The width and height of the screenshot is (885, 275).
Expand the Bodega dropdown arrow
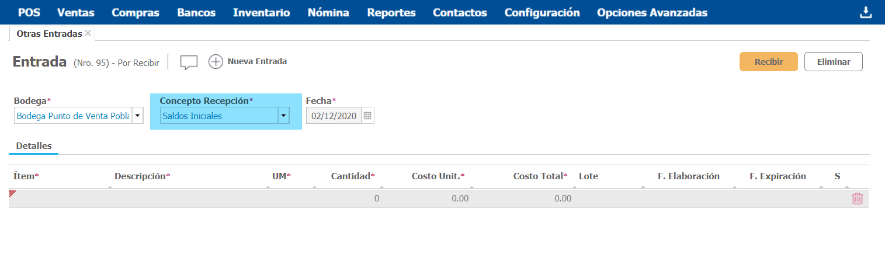[x=138, y=116]
